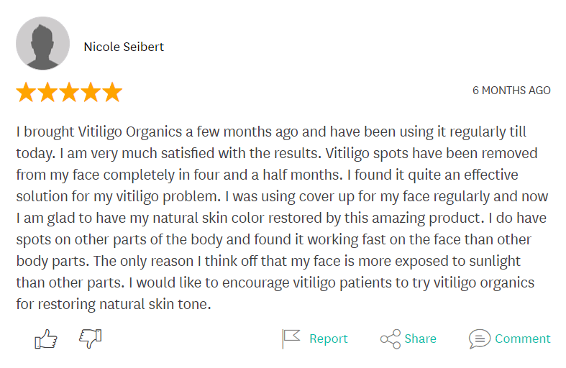This screenshot has height=368, width=566.
Task: Open the Share link
Action: (420, 339)
